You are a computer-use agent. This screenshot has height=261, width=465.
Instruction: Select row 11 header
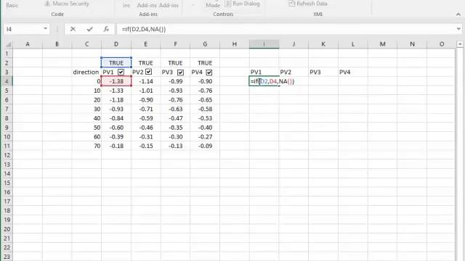tap(7, 146)
